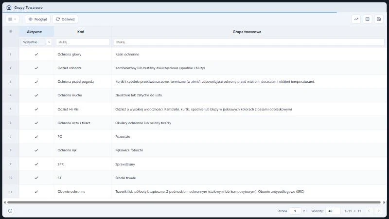Select row number 11 header
Viewport: 389px width, 219px height.
(x=11, y=191)
